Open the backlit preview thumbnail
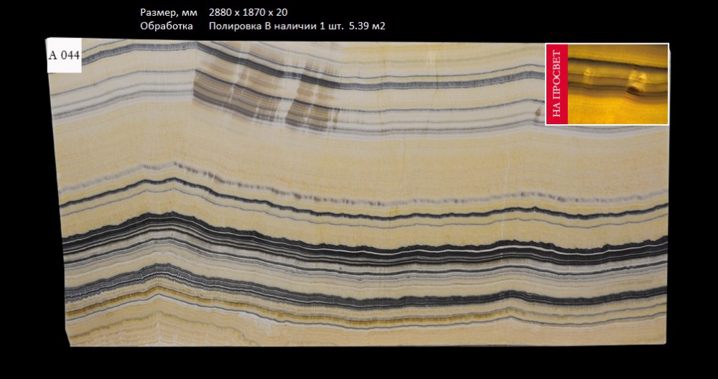 point(607,84)
